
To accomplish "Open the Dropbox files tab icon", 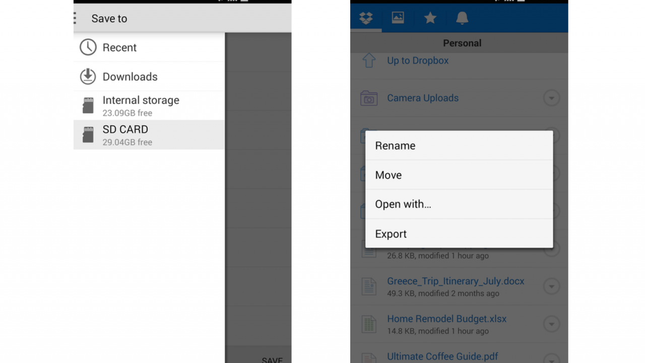I will coord(366,18).
